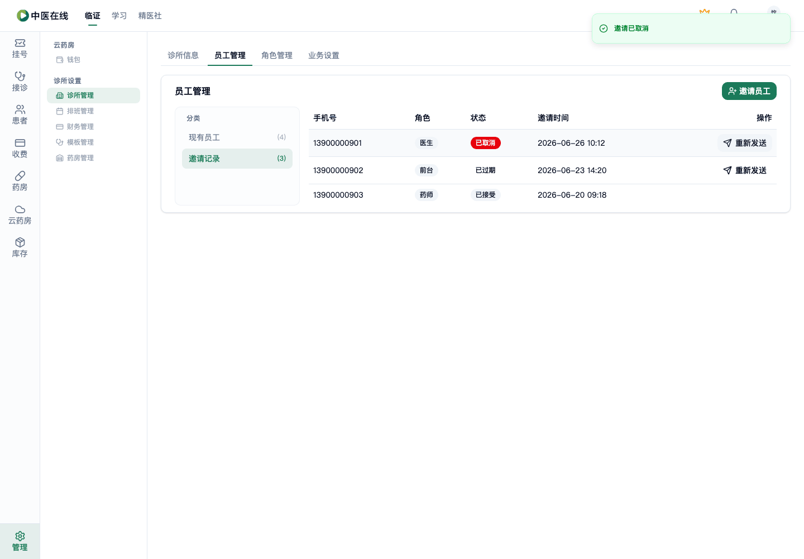This screenshot has height=559, width=804.
Task: Click the 角色 column header
Action: point(423,118)
